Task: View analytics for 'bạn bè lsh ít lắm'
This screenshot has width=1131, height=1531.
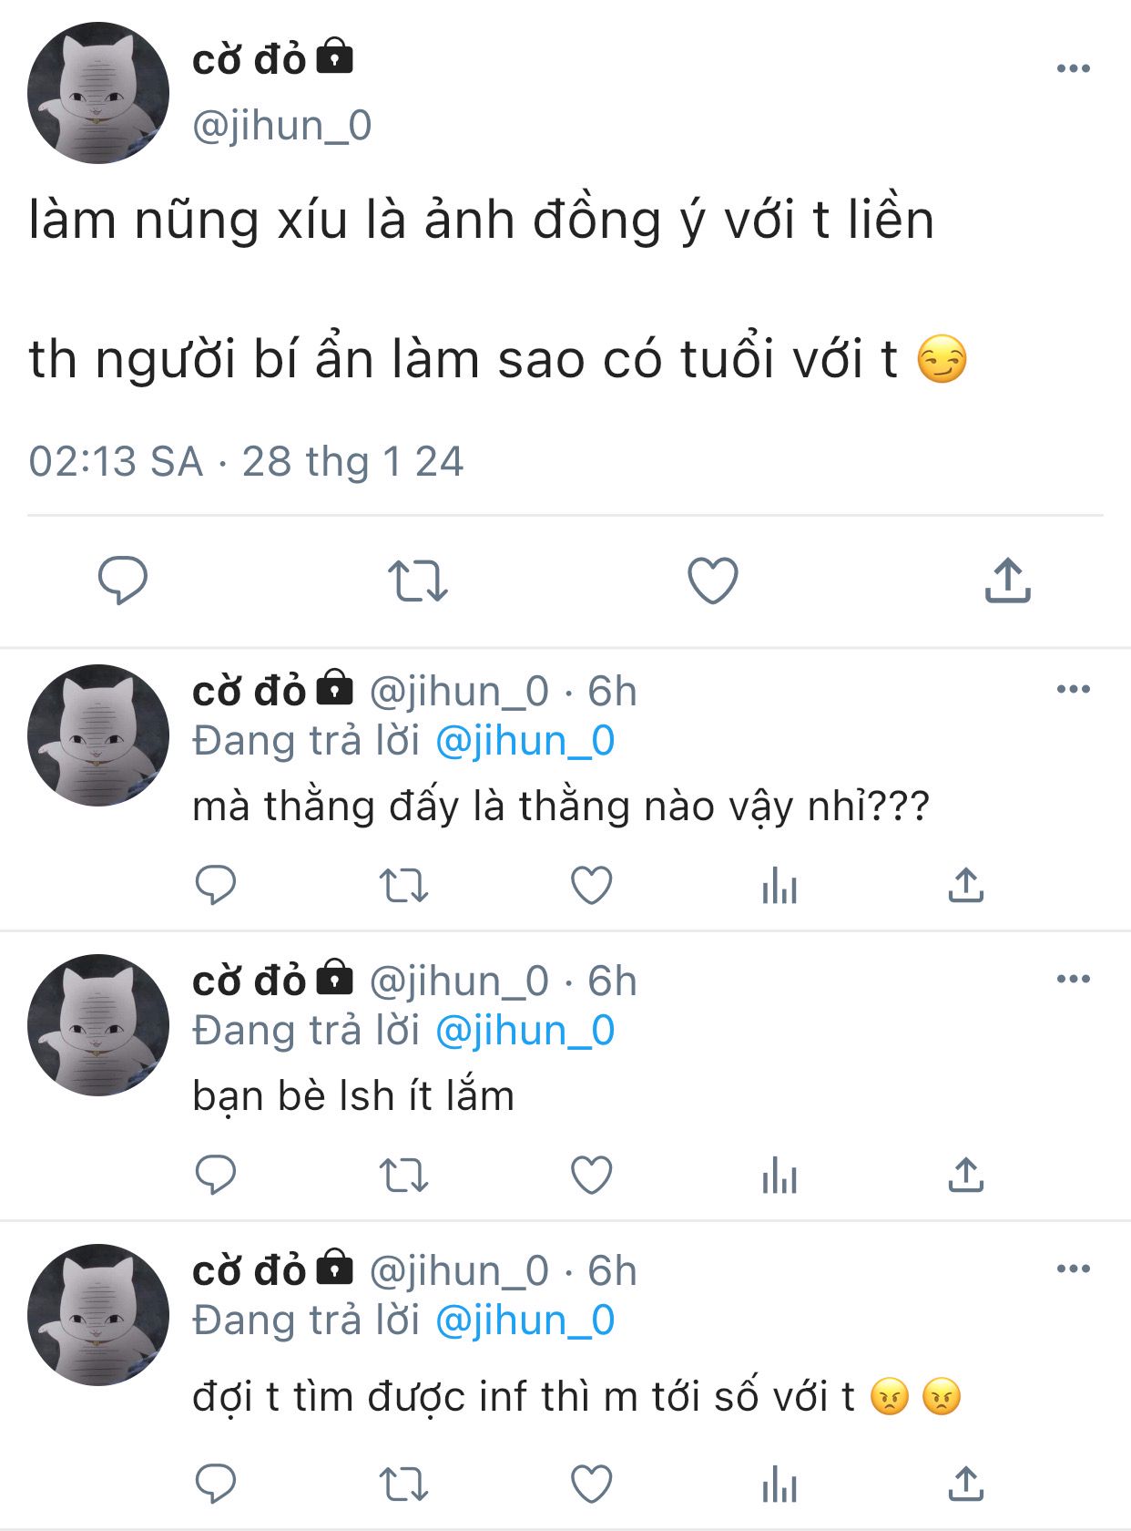Action: pos(779,1175)
